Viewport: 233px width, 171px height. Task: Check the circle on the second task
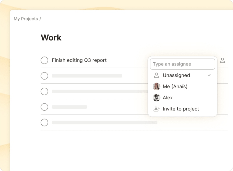click(x=44, y=76)
